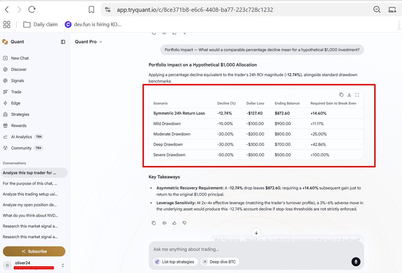Jump to latest message with down arrow
The width and height of the screenshot is (402, 273).
coord(256,233)
